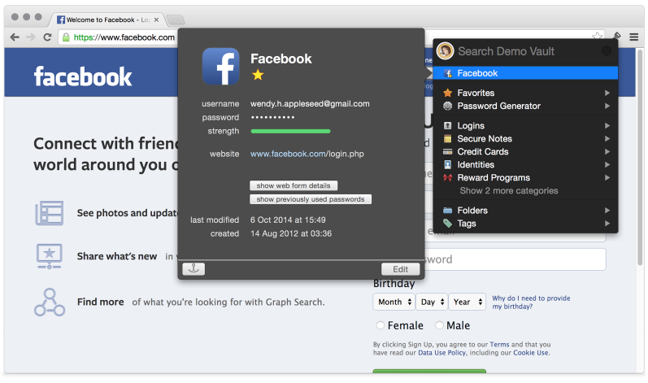Click the masked password dots
This screenshot has height=383, width=648.
(x=272, y=117)
